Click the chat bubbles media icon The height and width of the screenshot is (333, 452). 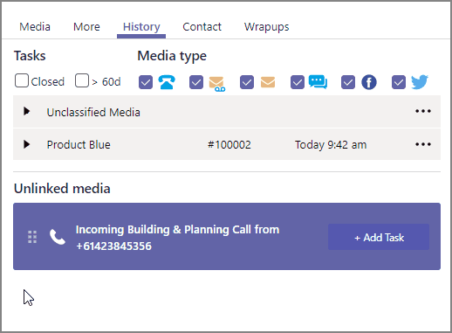pyautogui.click(x=318, y=82)
